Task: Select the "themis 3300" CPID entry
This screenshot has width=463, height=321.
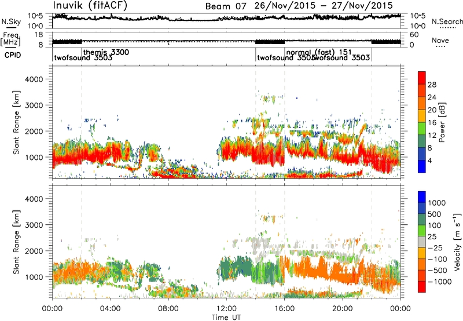Action: tap(106, 52)
